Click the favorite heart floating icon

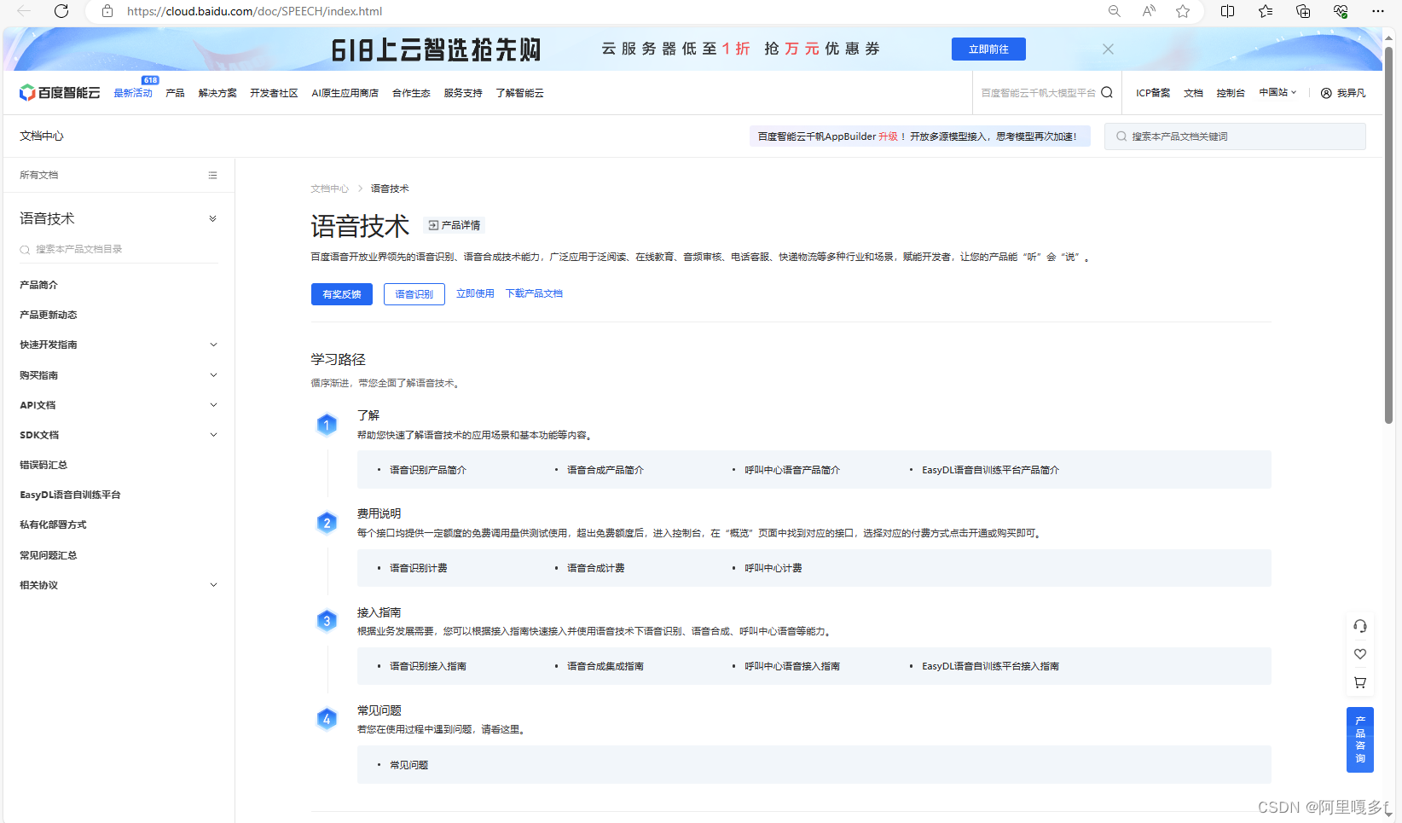tap(1360, 654)
